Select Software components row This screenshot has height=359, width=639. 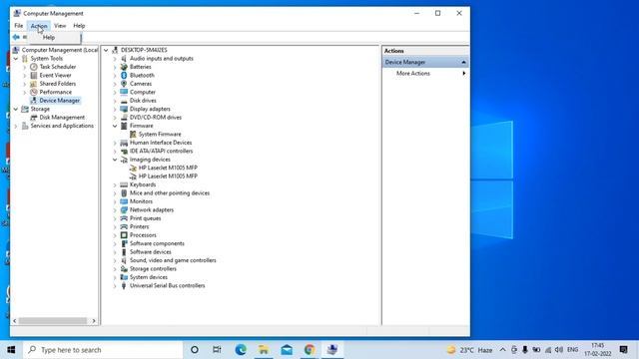[157, 243]
